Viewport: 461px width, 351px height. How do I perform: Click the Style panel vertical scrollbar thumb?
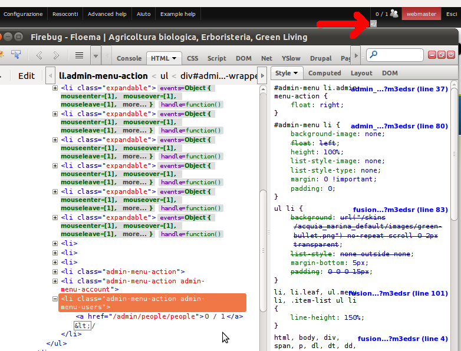454,154
